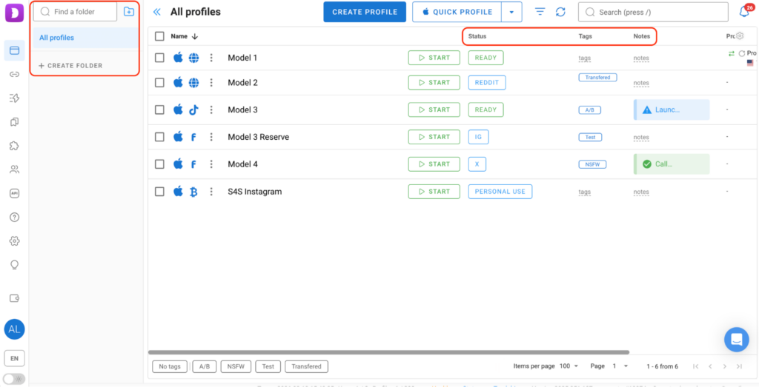This screenshot has width=759, height=387.
Task: Start the S4S Instagram profile
Action: [434, 192]
